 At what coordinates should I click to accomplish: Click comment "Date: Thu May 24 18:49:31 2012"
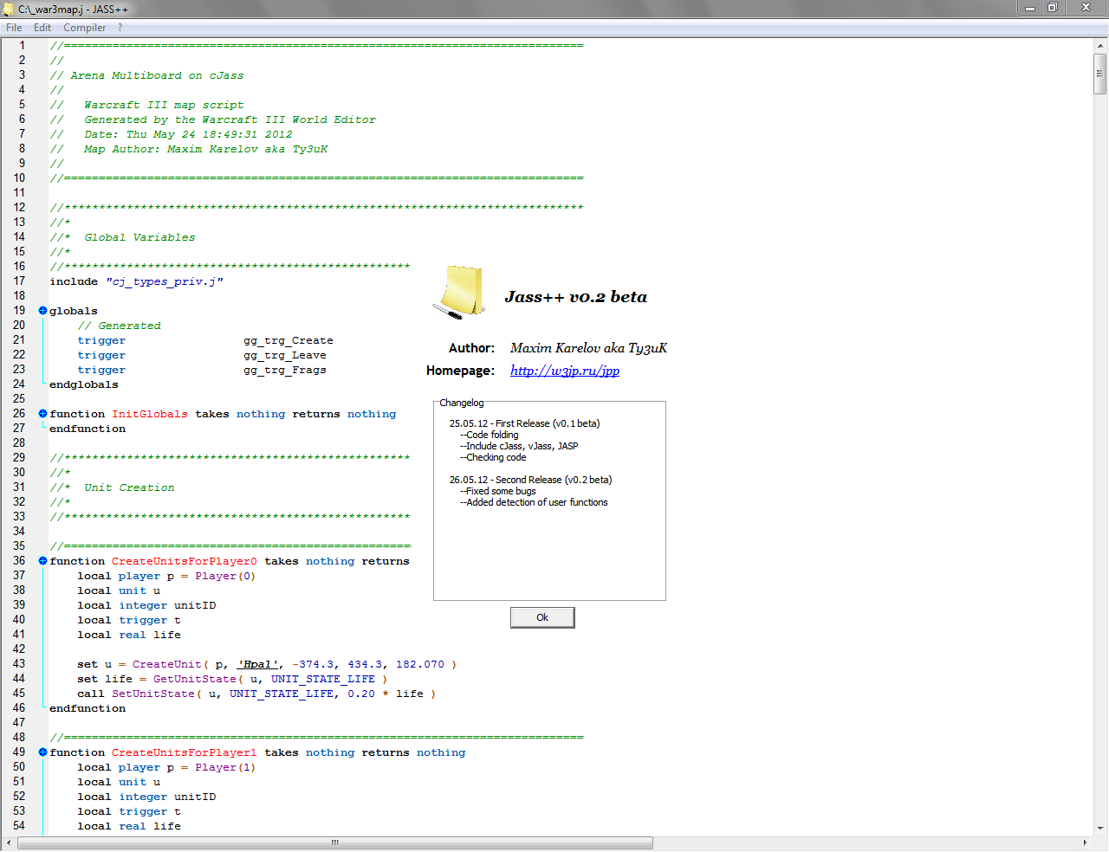pyautogui.click(x=188, y=134)
